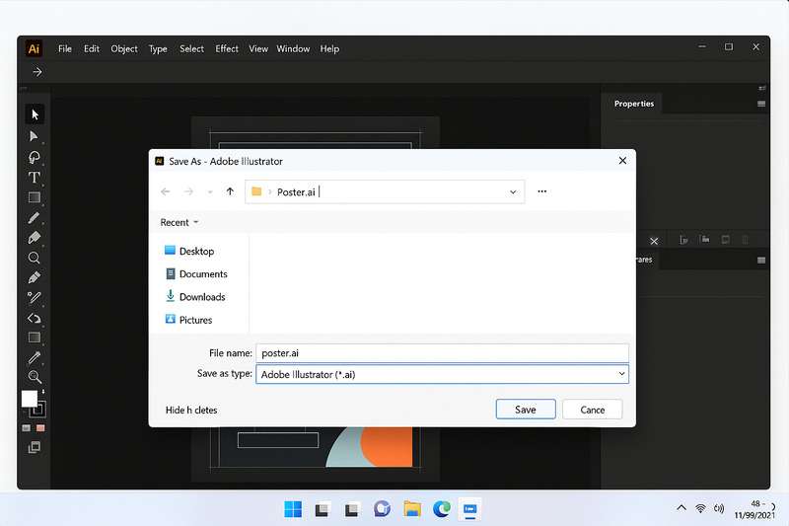789x526 pixels.
Task: Select Desktop in sidebar
Action: coord(189,251)
